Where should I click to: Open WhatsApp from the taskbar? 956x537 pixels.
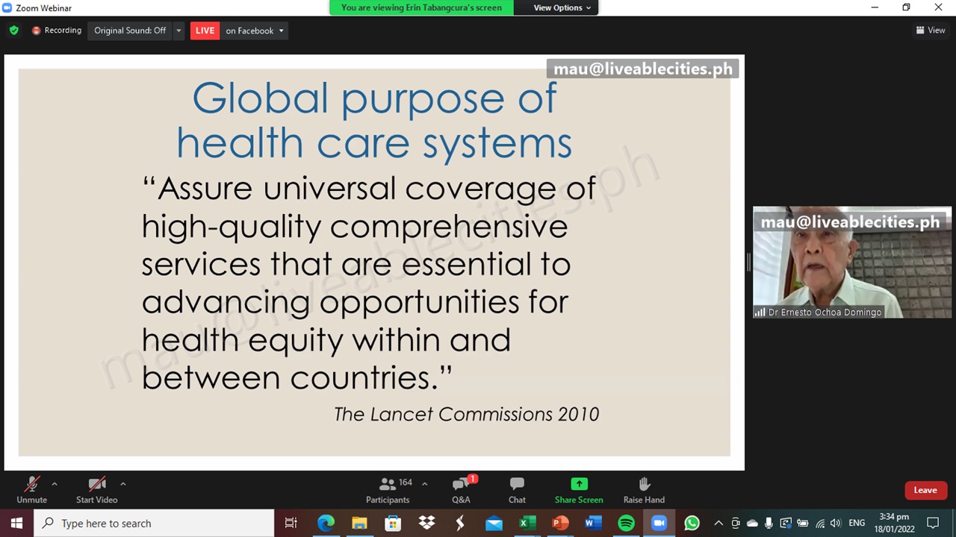click(692, 523)
